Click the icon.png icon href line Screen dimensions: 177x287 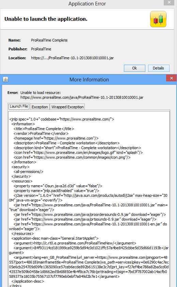[72, 157]
